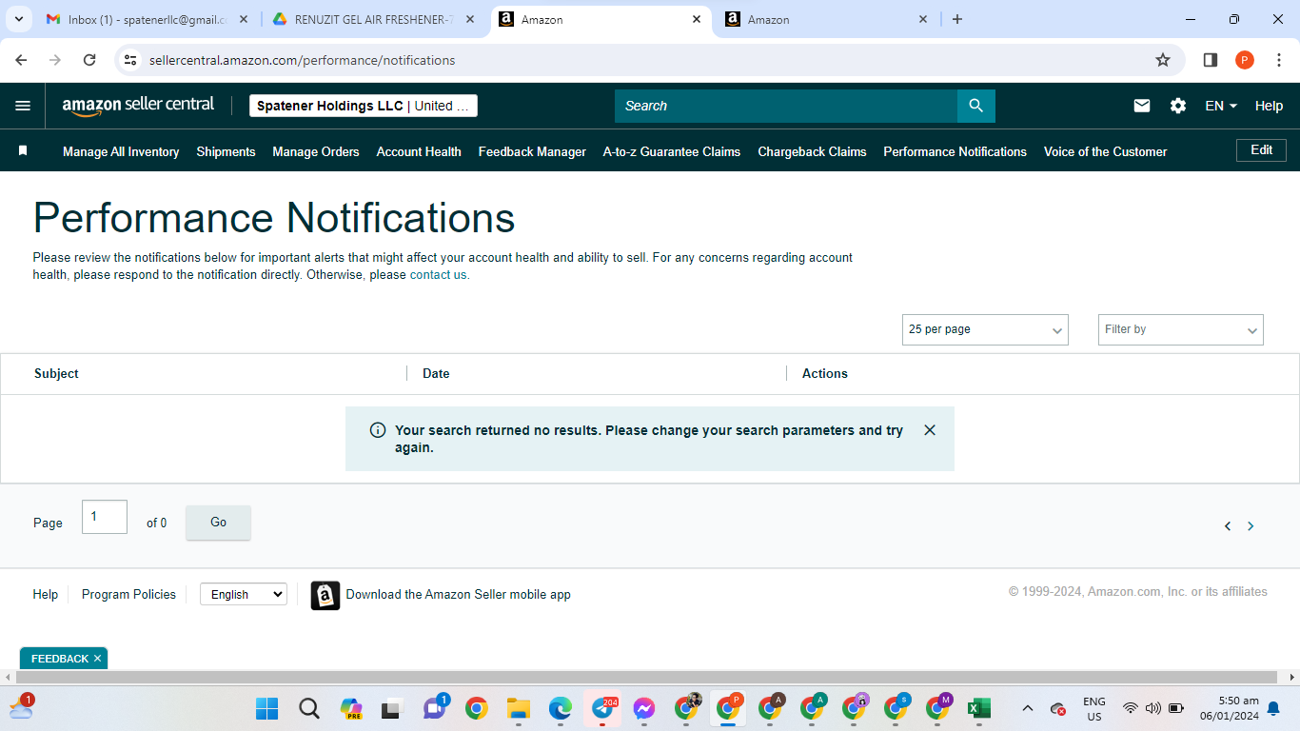
Task: Click the page number input field
Action: (105, 517)
